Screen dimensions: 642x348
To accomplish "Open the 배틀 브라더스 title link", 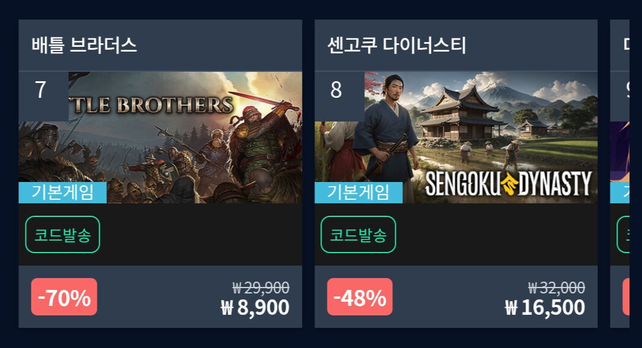I will 84,45.
